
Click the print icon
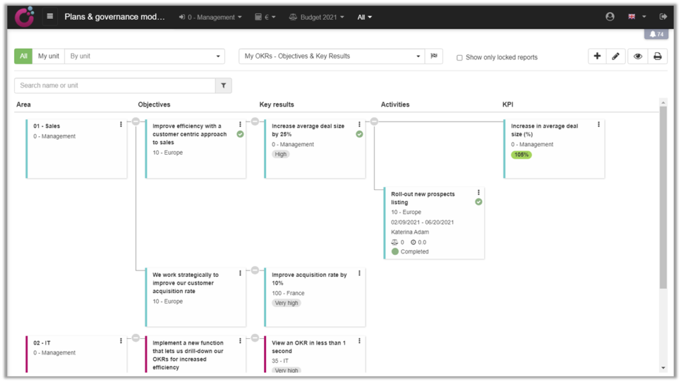(x=658, y=56)
